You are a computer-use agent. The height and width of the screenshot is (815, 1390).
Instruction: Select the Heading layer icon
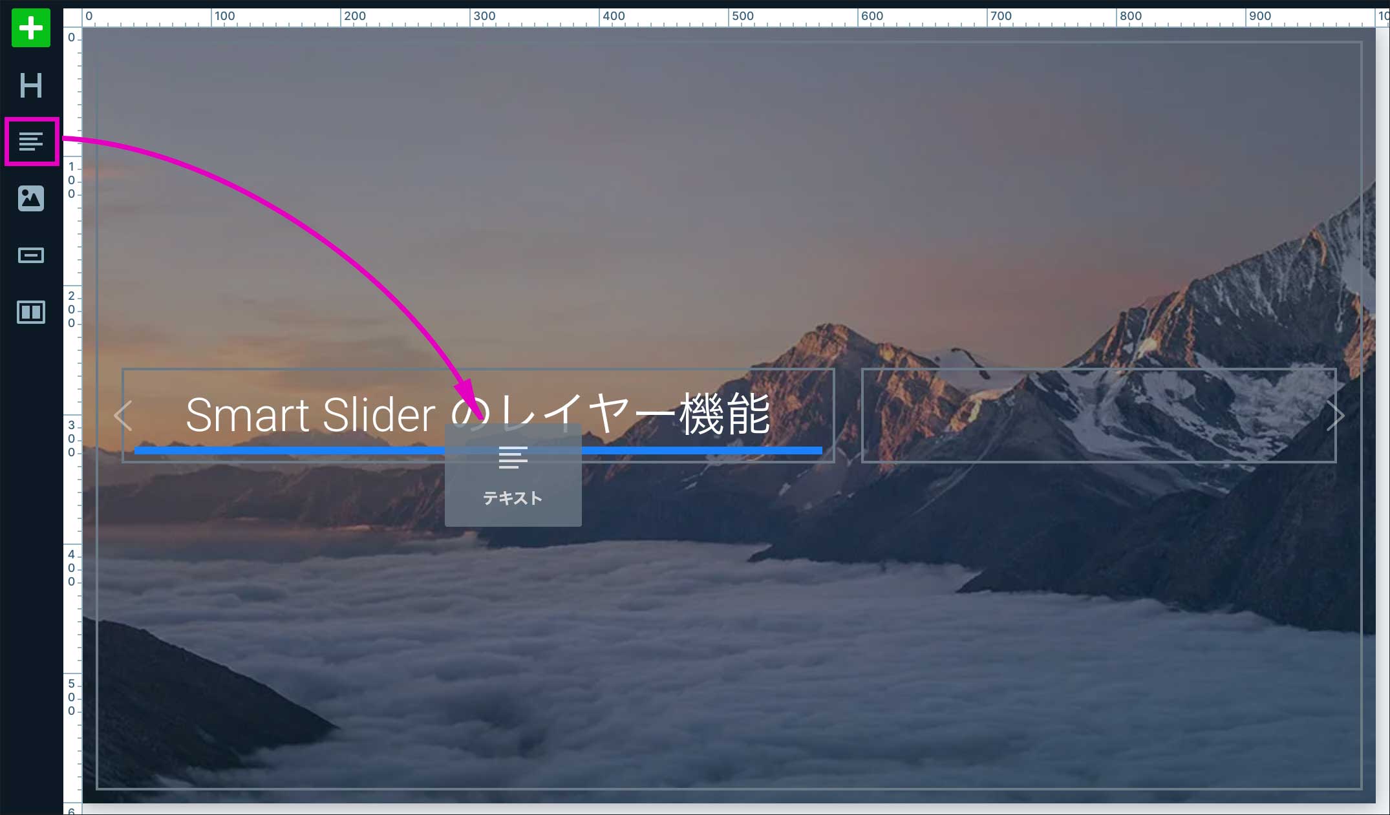click(31, 85)
